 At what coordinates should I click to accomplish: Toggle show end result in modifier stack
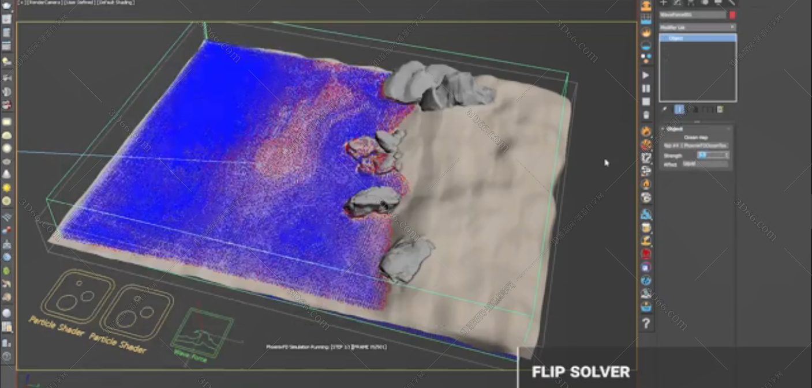[x=679, y=109]
